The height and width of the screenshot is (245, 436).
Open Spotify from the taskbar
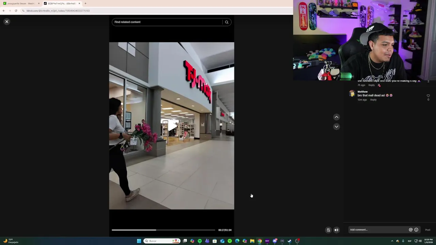click(x=200, y=241)
